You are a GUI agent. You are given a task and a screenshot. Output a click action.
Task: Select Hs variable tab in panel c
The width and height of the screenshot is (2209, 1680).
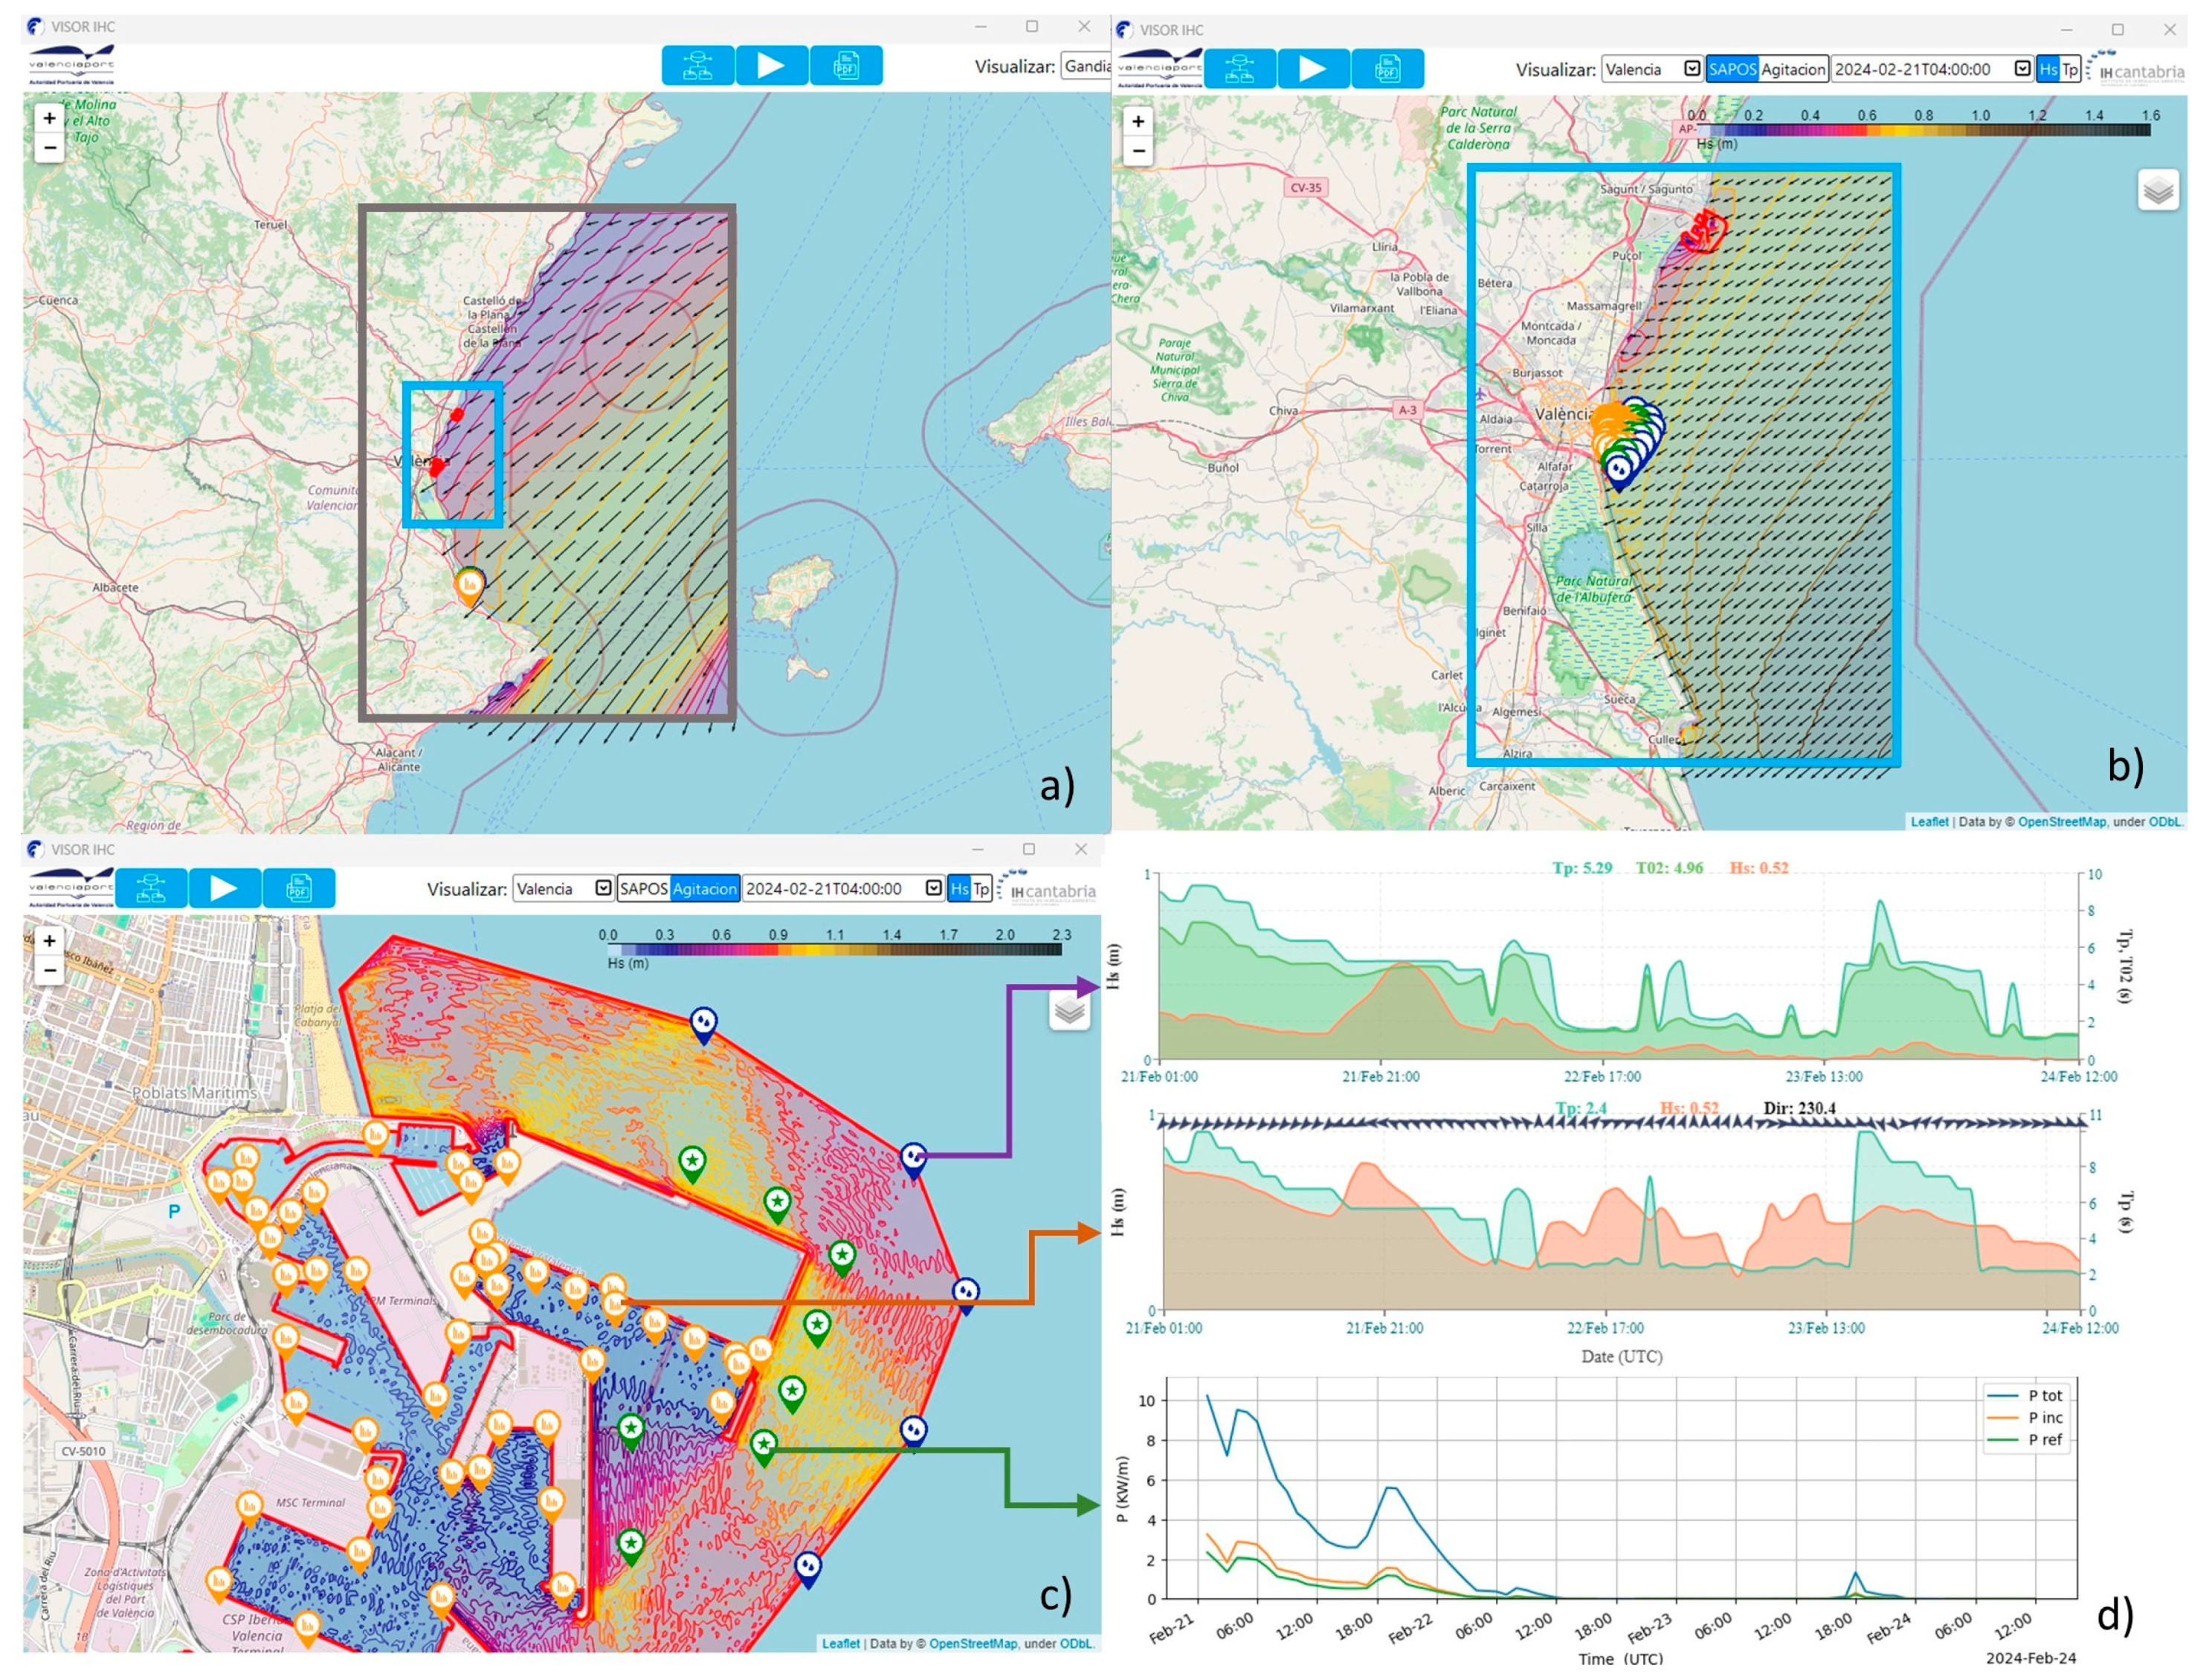[959, 888]
